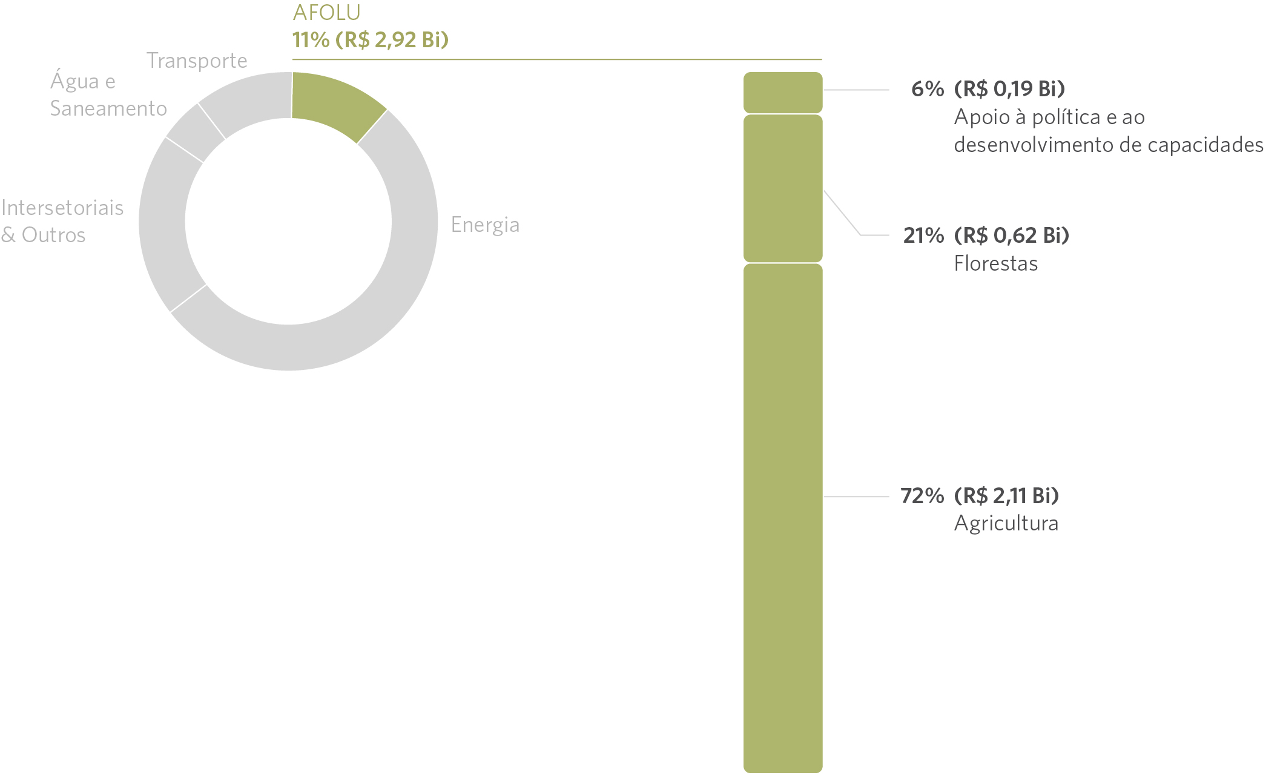The height and width of the screenshot is (775, 1283).
Task: Click the Florestas bar segment
Action: coord(783,188)
